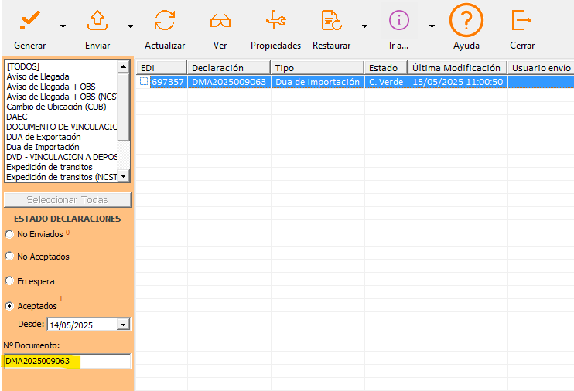574x391 pixels.
Task: Open Ayuda question mark icon
Action: click(466, 19)
